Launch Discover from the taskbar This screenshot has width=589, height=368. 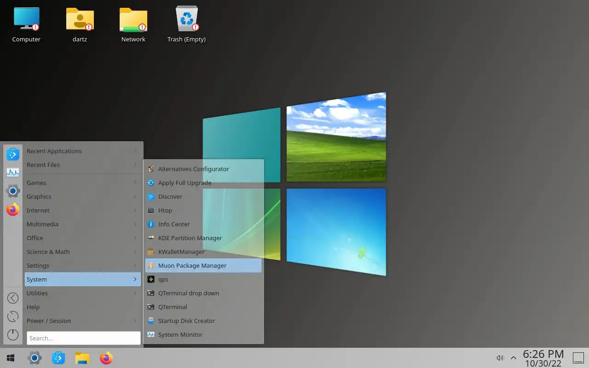point(58,358)
